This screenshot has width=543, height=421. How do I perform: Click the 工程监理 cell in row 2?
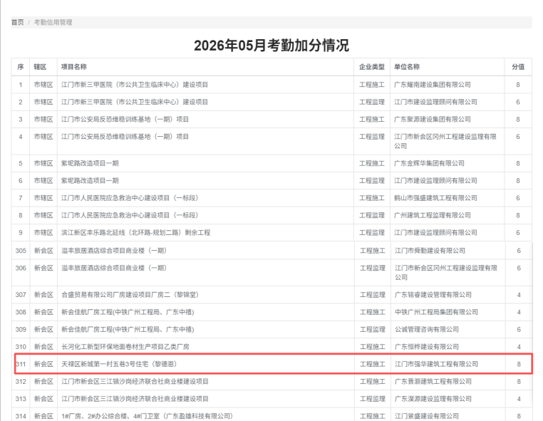(372, 102)
